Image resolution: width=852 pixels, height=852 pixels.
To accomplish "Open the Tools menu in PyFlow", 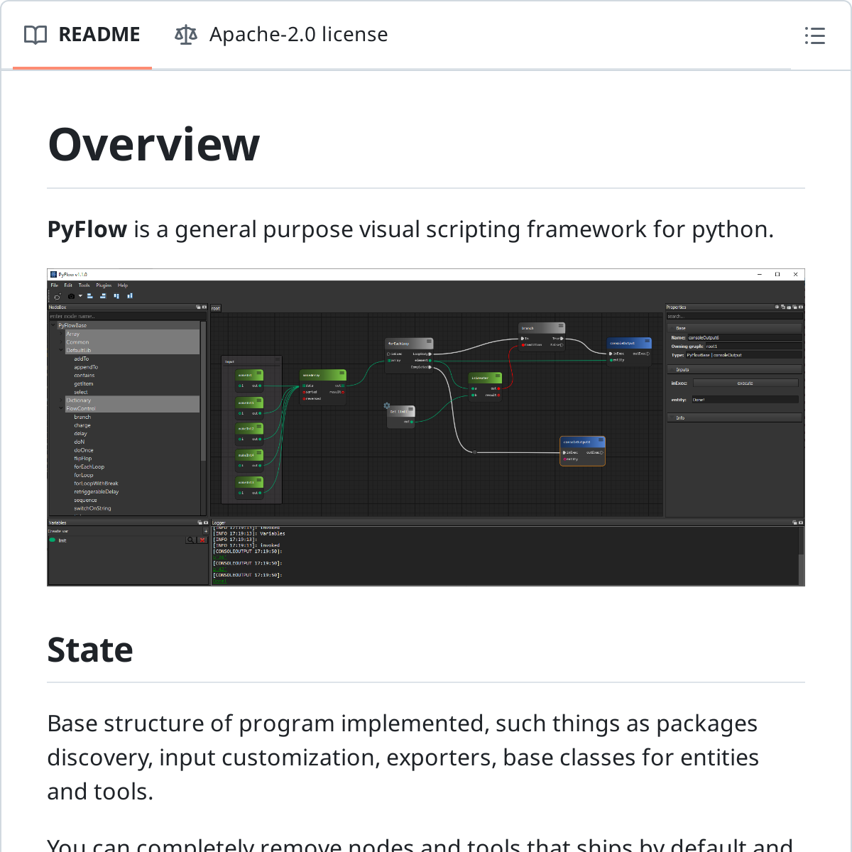I will click(84, 285).
